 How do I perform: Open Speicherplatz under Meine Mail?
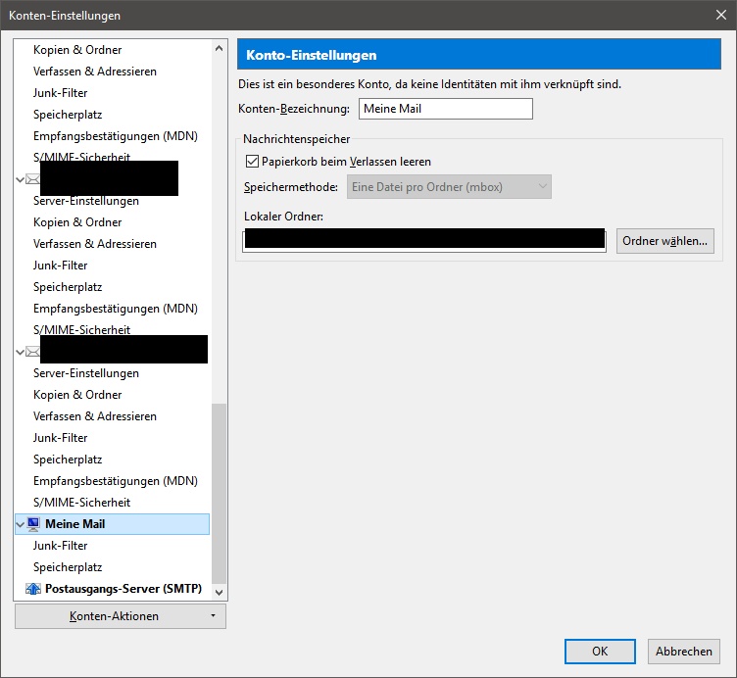[68, 567]
